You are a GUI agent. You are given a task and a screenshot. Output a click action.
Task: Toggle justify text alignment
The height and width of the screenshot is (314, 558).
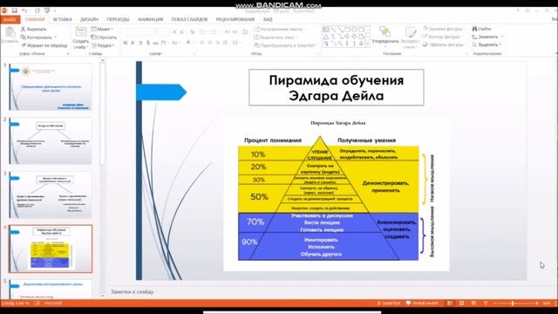pos(225,43)
